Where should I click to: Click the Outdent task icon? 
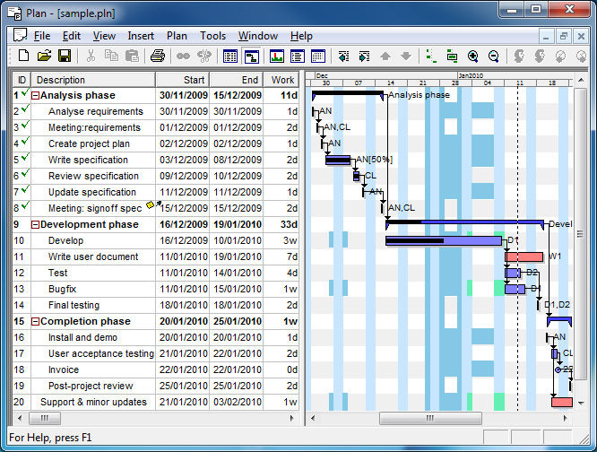[x=343, y=56]
